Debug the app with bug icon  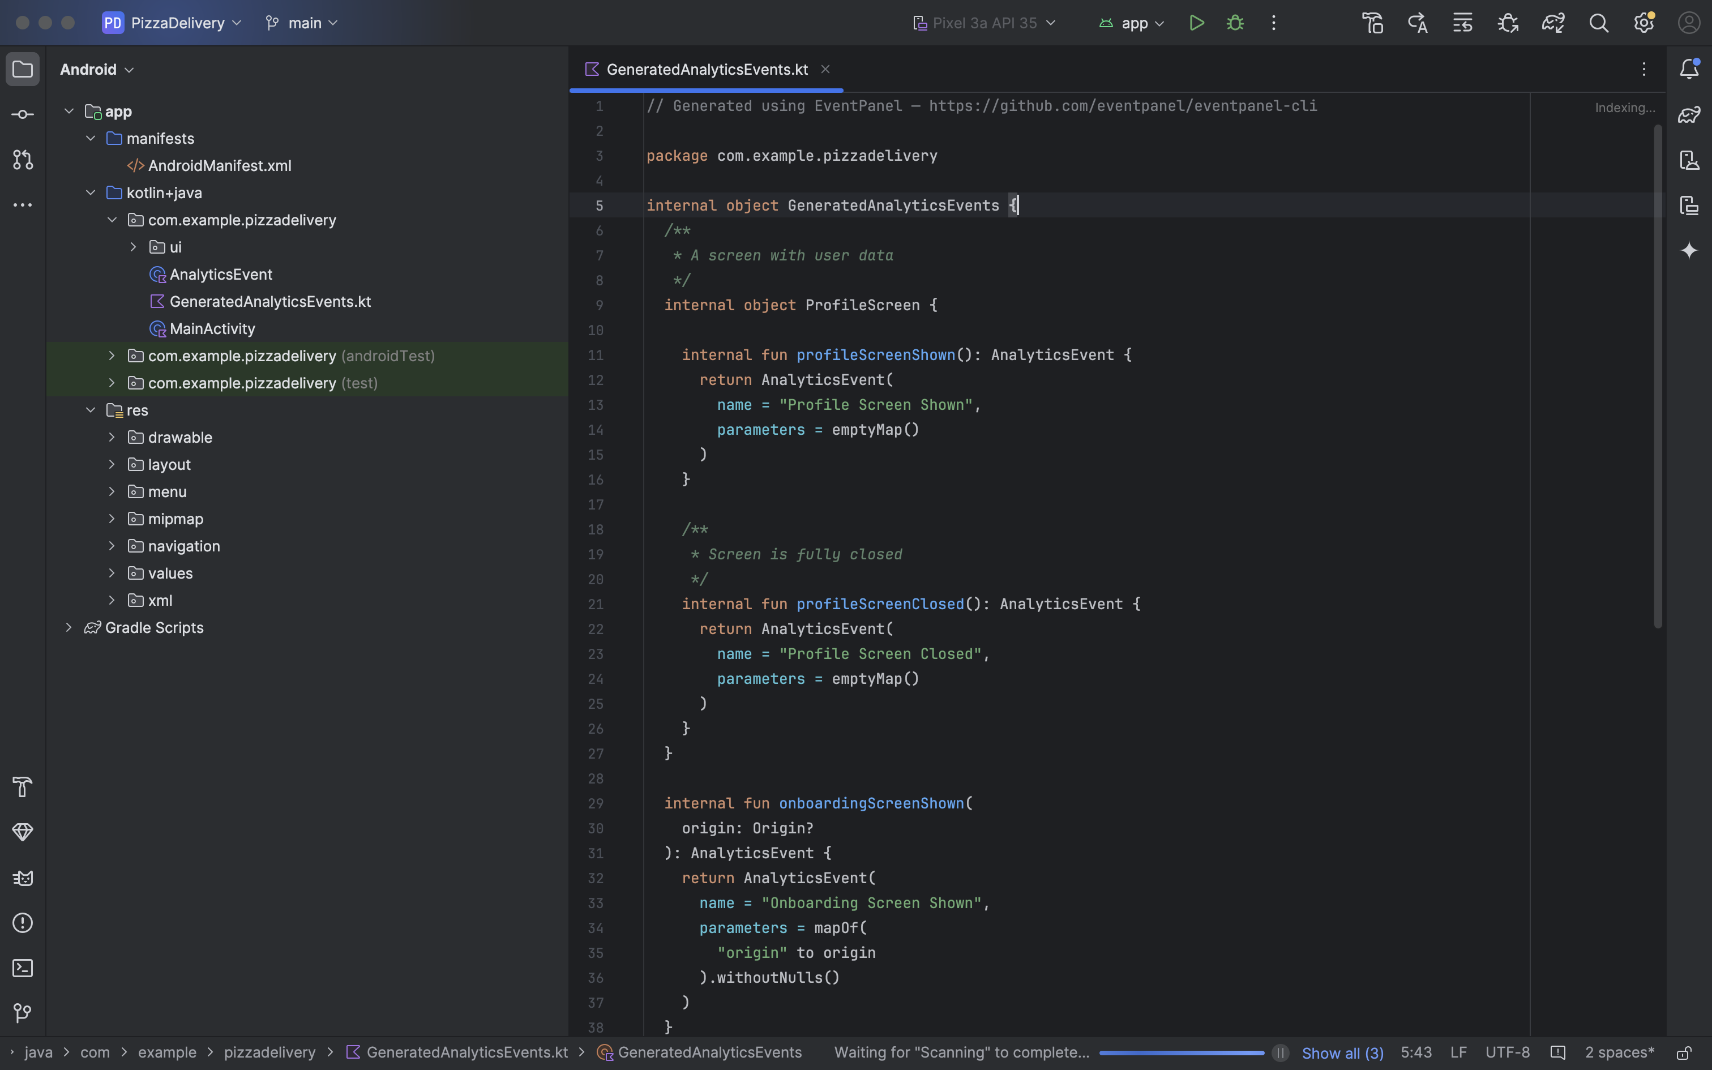click(1235, 23)
